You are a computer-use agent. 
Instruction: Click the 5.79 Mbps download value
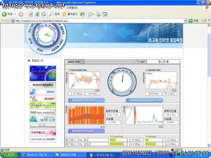pos(135,140)
